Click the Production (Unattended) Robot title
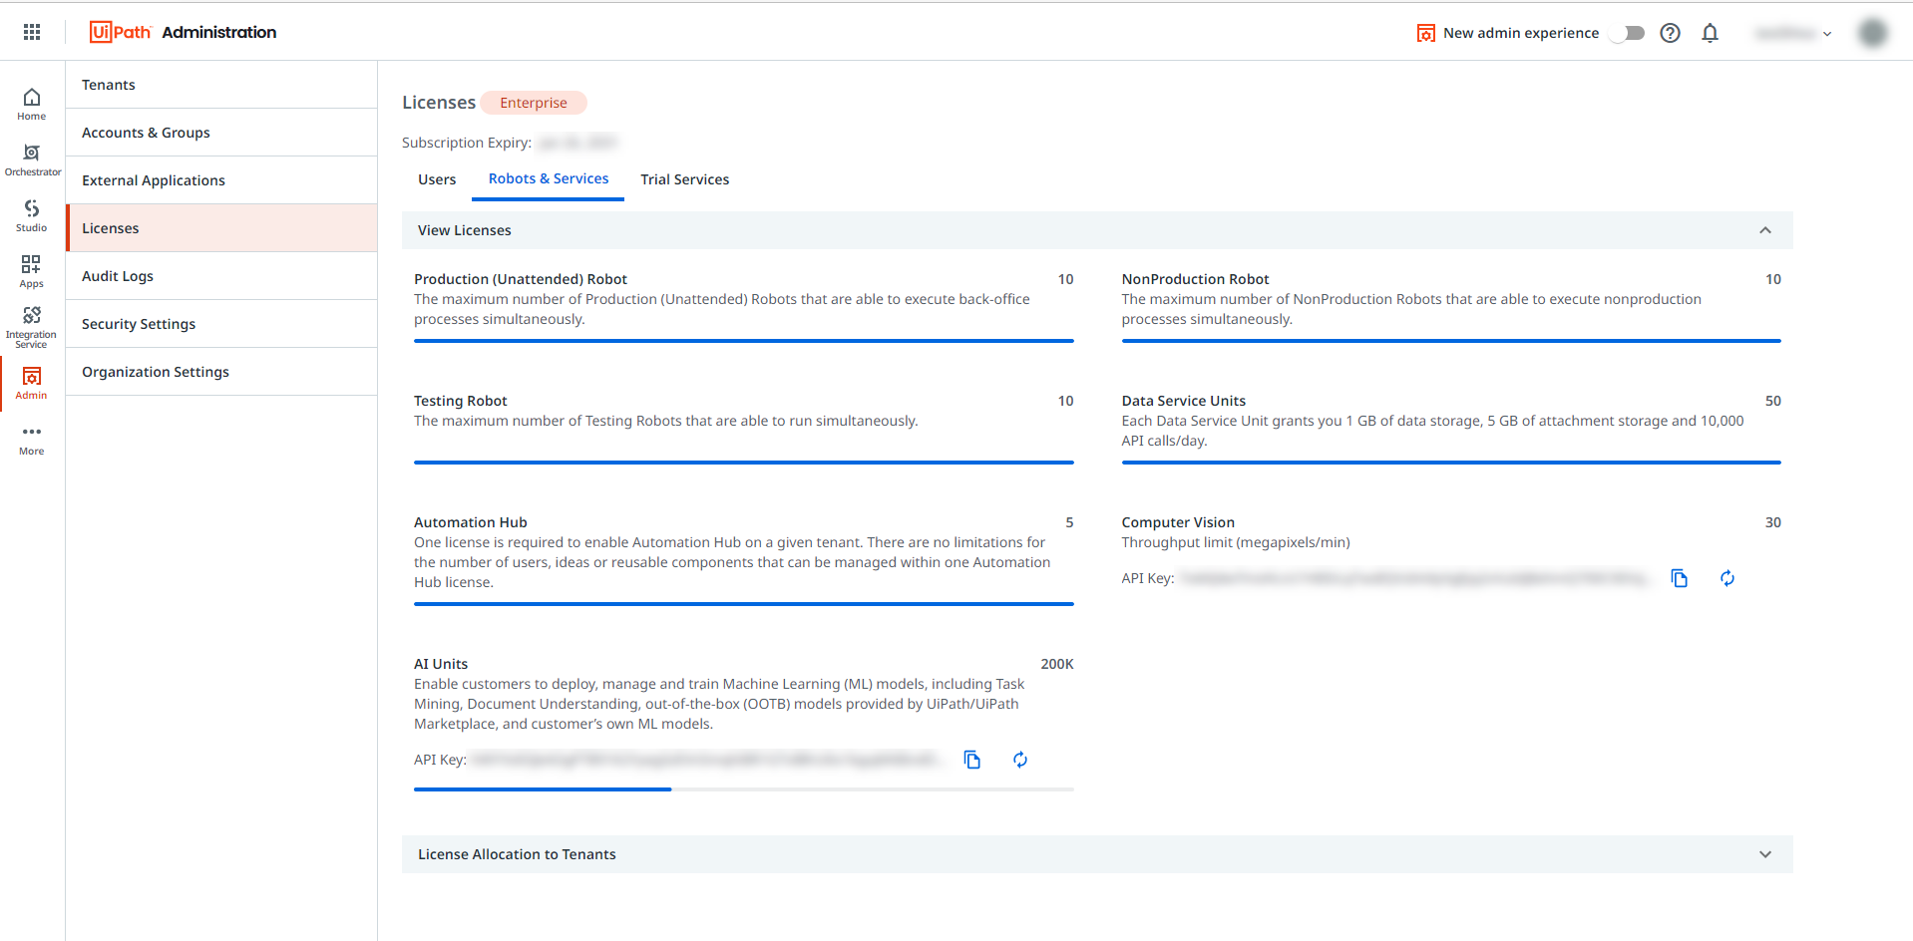1913x941 pixels. tap(521, 279)
